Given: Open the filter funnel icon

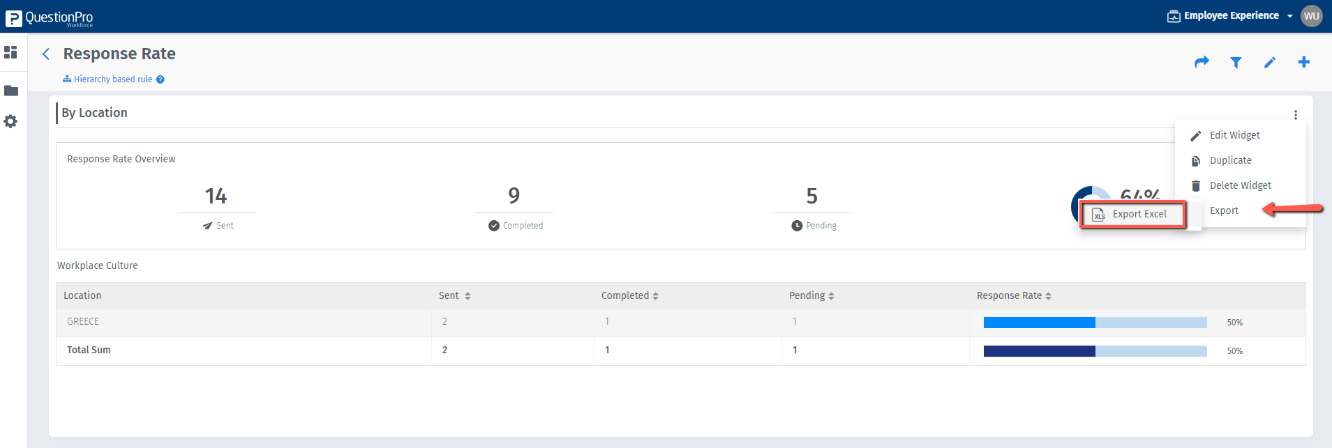Looking at the screenshot, I should tap(1236, 63).
